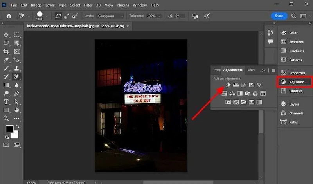The image size is (313, 184).
Task: Select the Object Selection tool
Action: (16, 43)
